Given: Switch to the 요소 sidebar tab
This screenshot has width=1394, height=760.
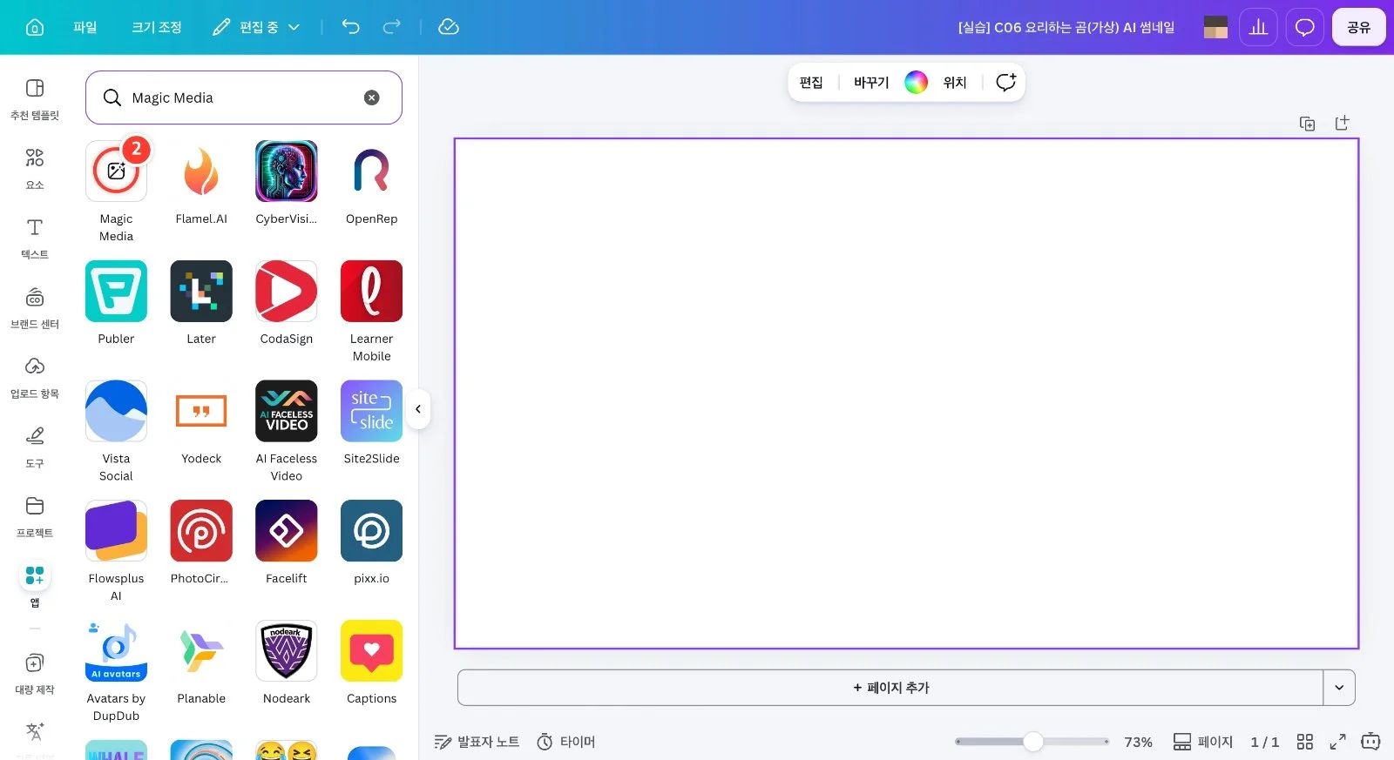Looking at the screenshot, I should tap(35, 168).
